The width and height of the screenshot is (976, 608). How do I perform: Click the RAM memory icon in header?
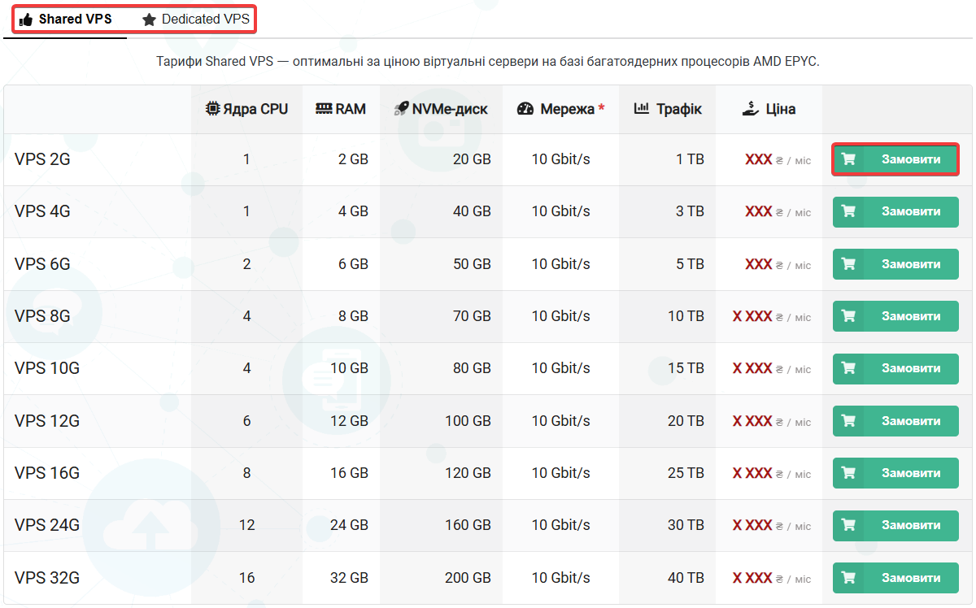point(323,109)
